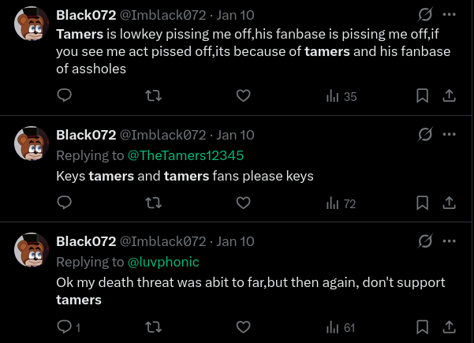The image size is (474, 343).
Task: Open Grok icon on the first post
Action: pyautogui.click(x=425, y=14)
